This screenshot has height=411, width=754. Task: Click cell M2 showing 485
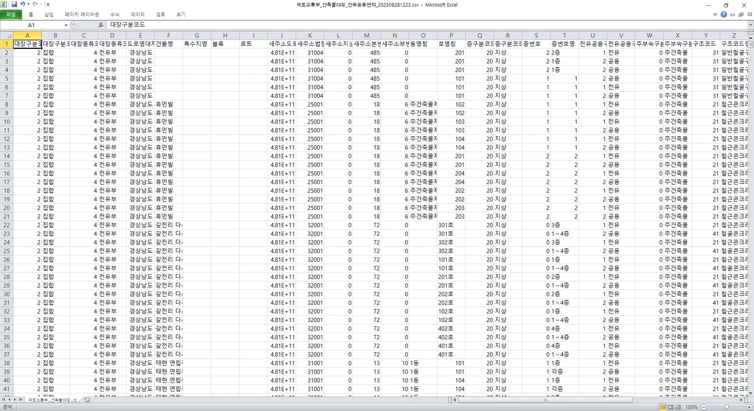click(366, 53)
